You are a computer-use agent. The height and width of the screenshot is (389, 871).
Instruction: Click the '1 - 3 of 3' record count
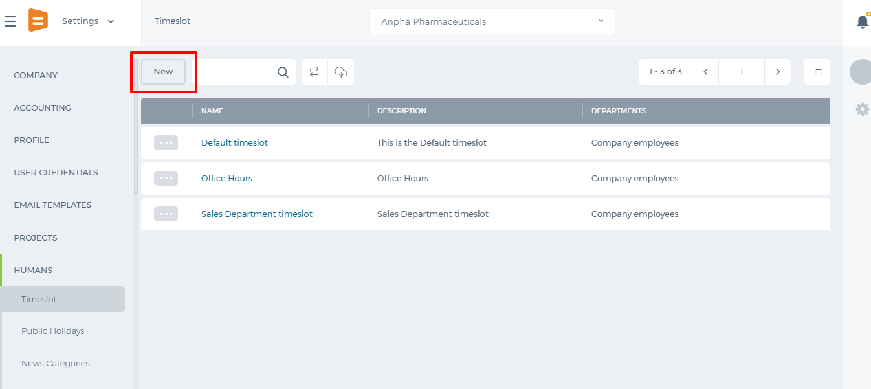click(665, 72)
